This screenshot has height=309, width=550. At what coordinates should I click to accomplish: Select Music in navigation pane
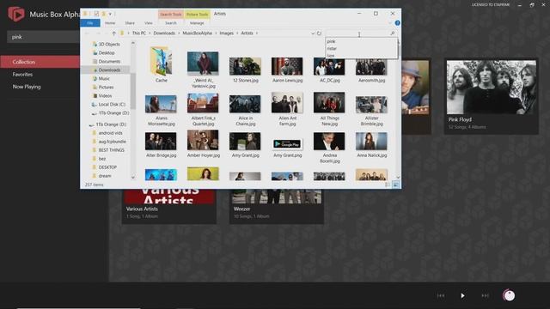click(104, 78)
